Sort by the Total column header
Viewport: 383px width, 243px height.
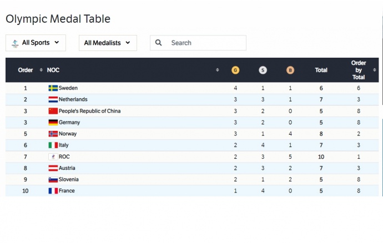321,70
